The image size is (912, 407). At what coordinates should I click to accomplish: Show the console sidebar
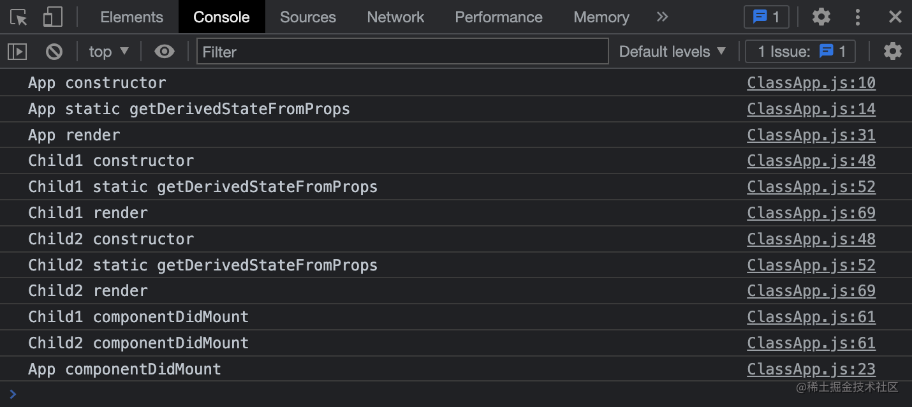point(17,52)
